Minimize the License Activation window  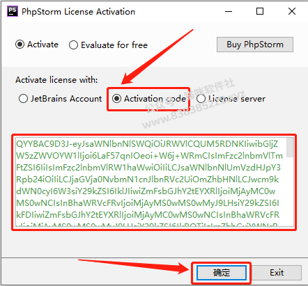229,11
